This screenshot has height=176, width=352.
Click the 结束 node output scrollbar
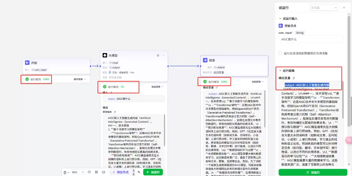pyautogui.click(x=265, y=109)
